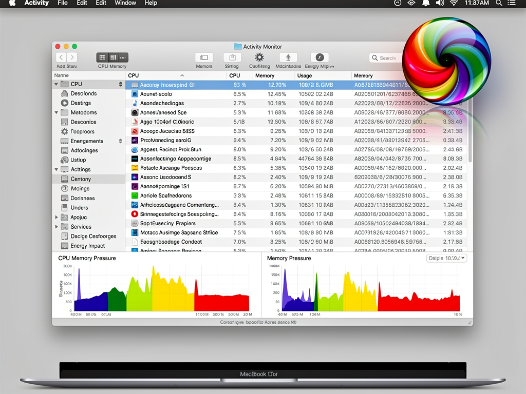Click the Aoriole Scafnedorons green icon

pyautogui.click(x=135, y=195)
